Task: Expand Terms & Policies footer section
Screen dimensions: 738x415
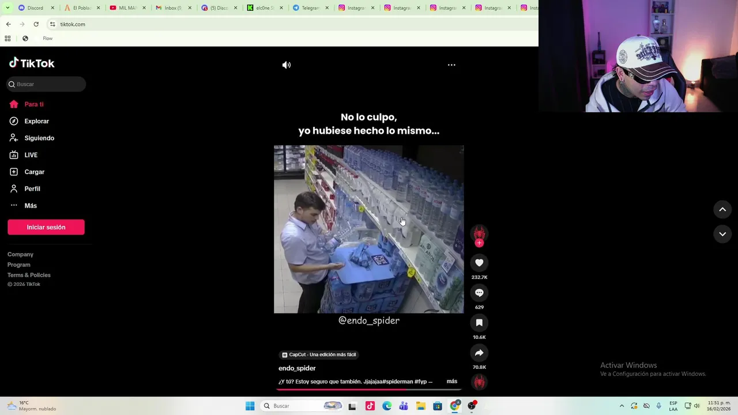Action: (x=29, y=275)
